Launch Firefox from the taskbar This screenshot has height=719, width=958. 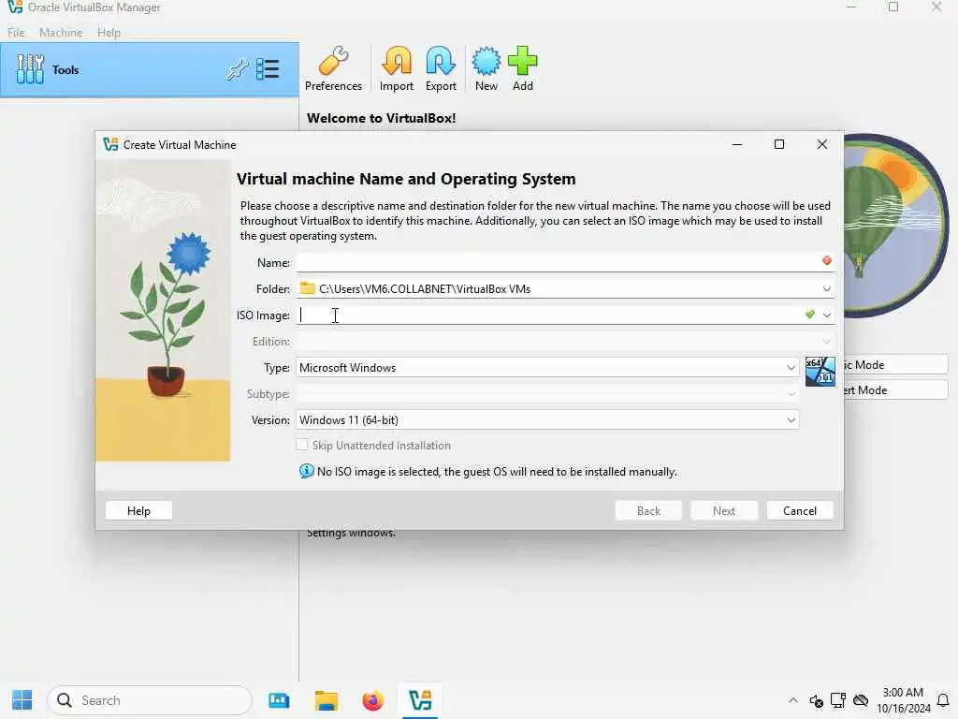[x=372, y=700]
